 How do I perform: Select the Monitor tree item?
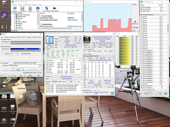click(20, 23)
